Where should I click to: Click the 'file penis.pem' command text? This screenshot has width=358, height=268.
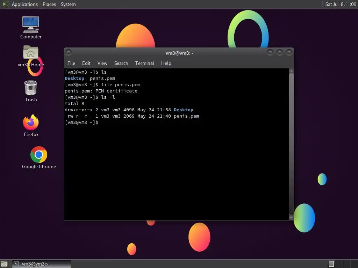pyautogui.click(x=121, y=84)
